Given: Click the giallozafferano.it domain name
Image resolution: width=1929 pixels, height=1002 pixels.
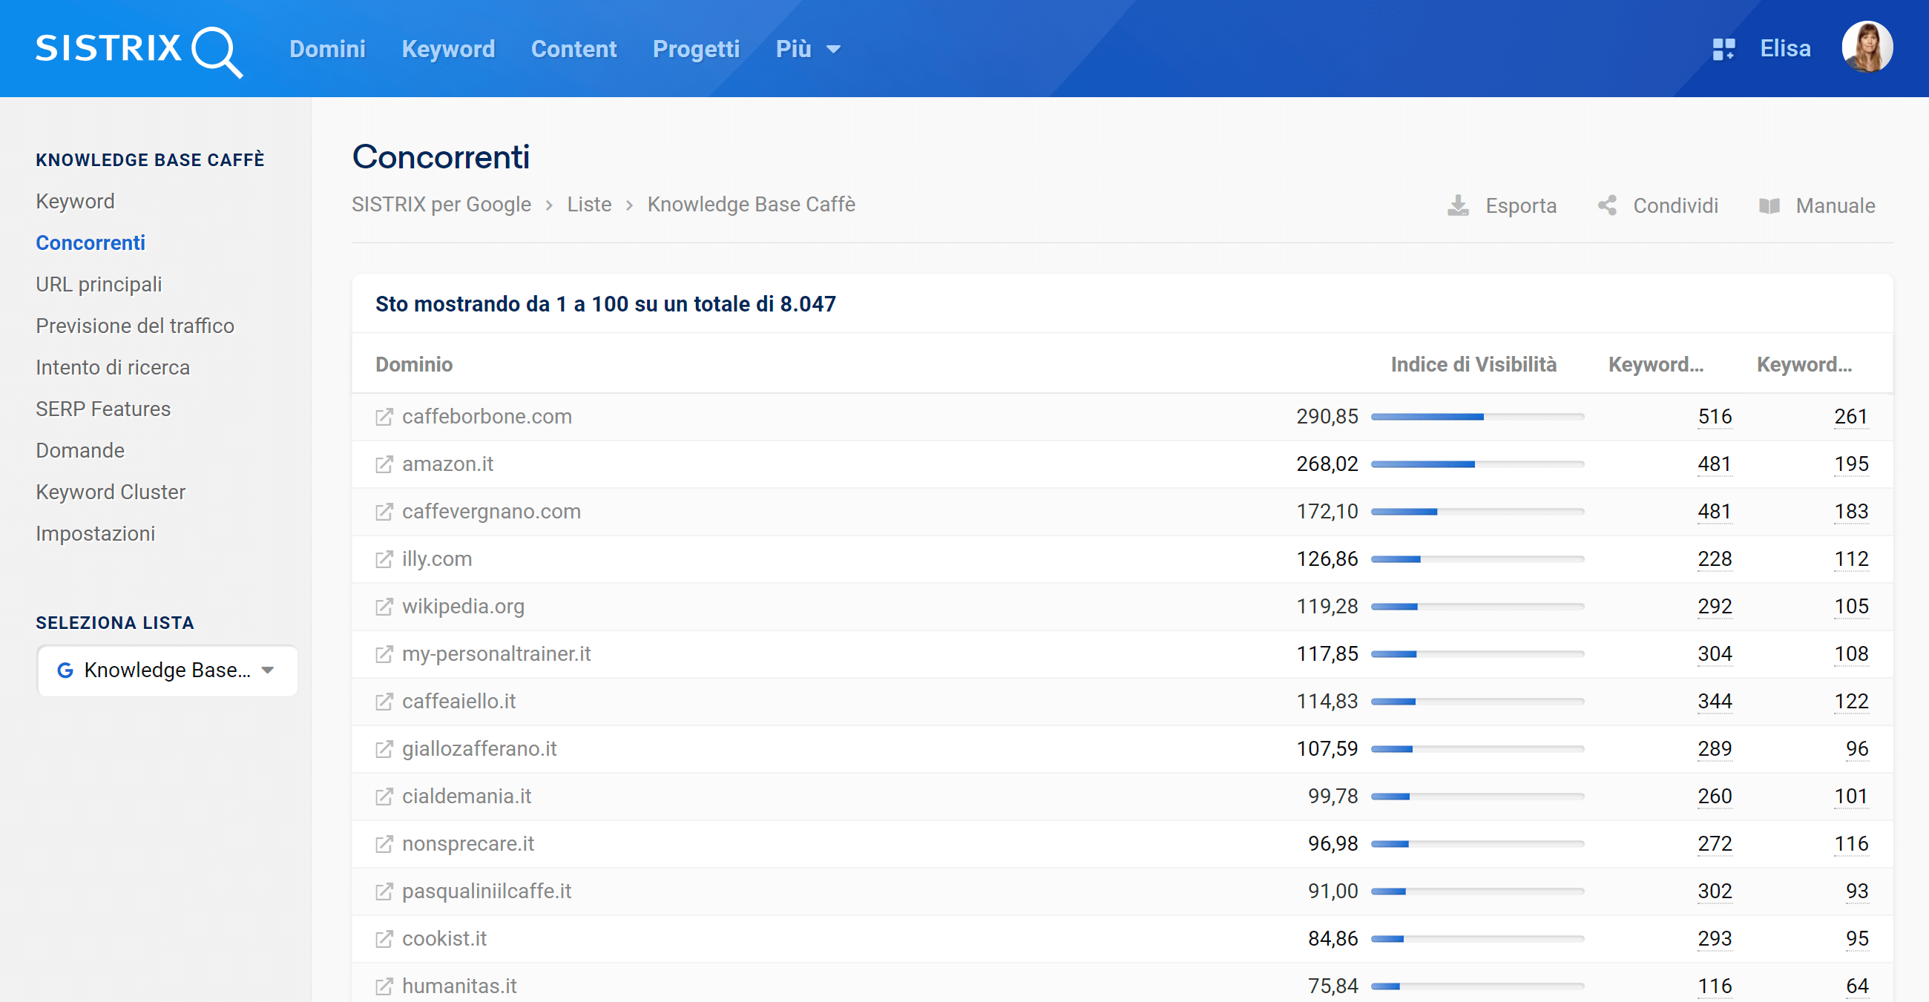Looking at the screenshot, I should [x=479, y=749].
